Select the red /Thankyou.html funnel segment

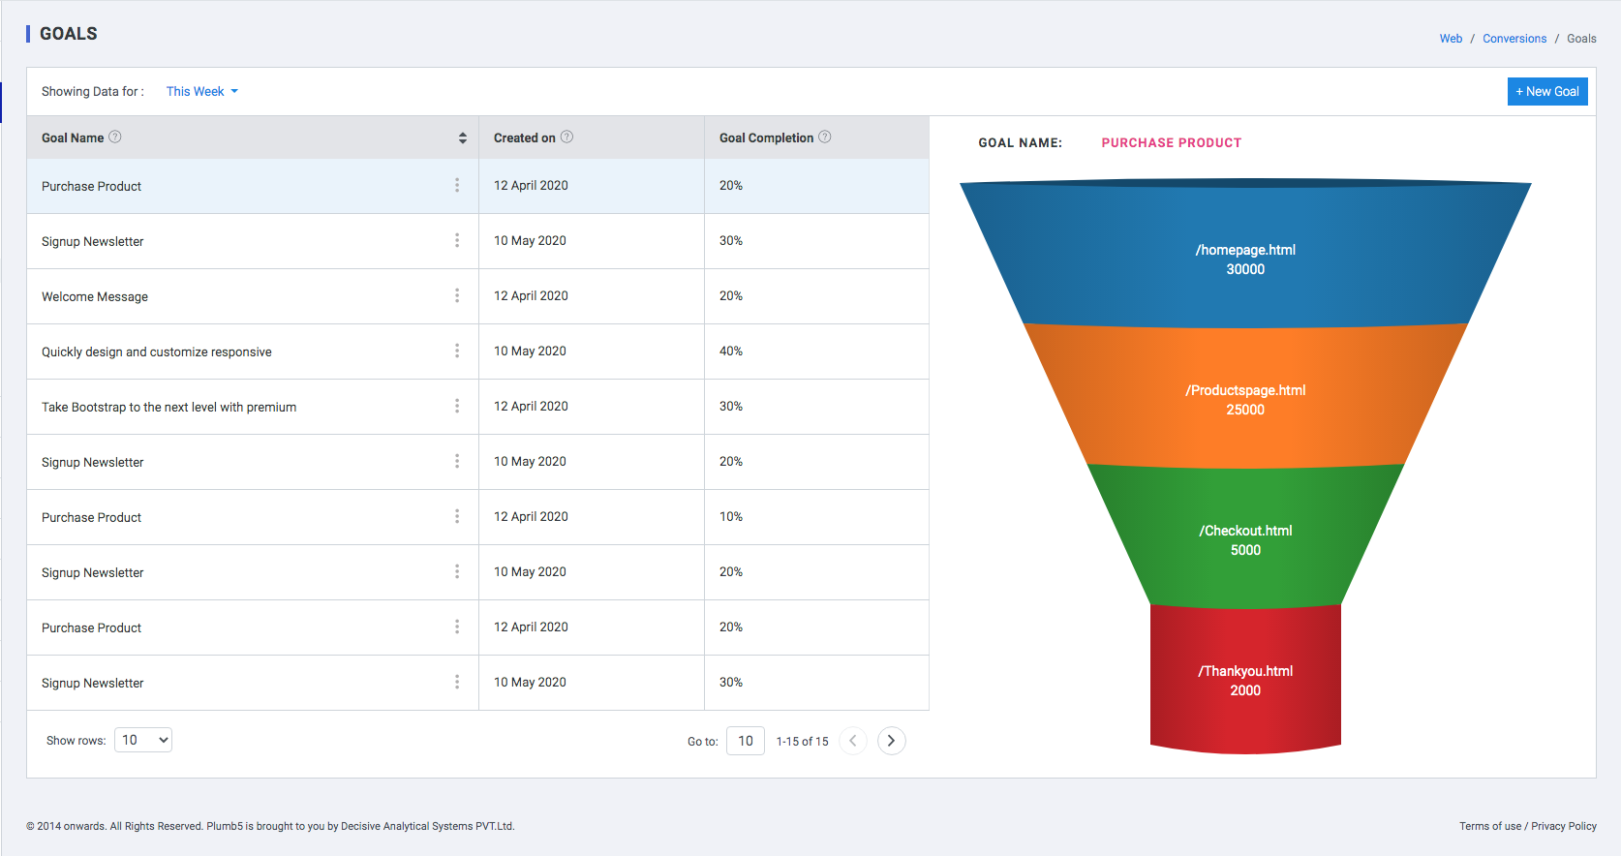pyautogui.click(x=1245, y=678)
